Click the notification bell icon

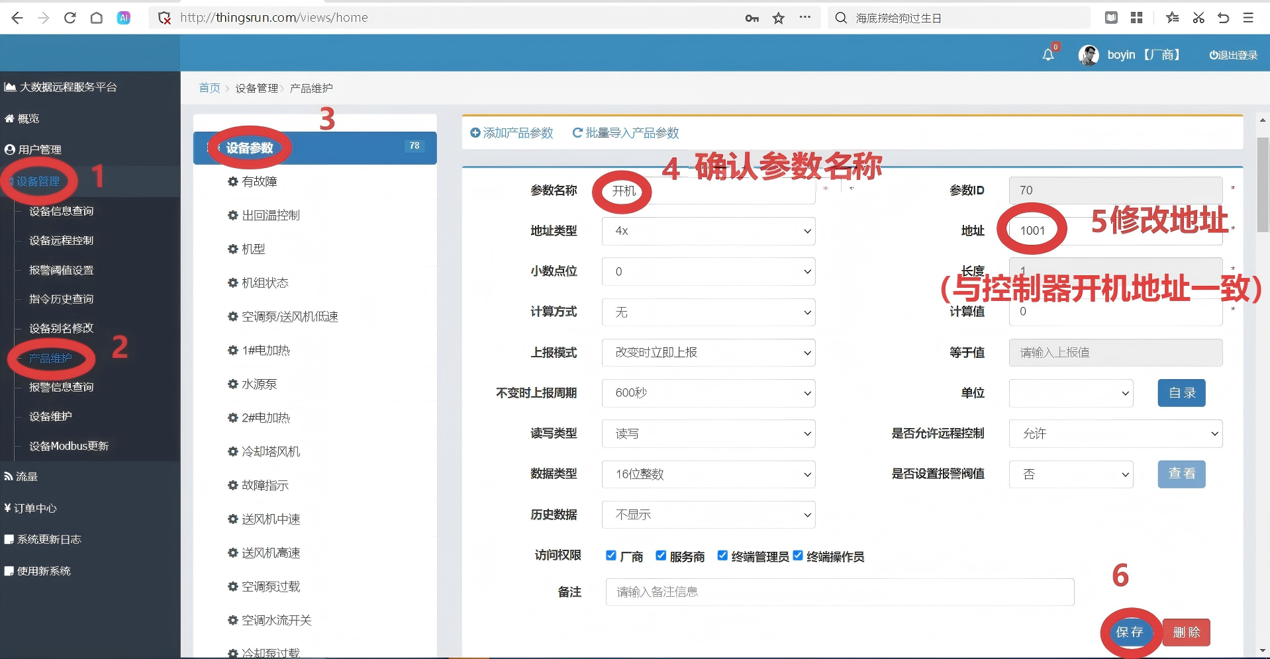pyautogui.click(x=1048, y=55)
